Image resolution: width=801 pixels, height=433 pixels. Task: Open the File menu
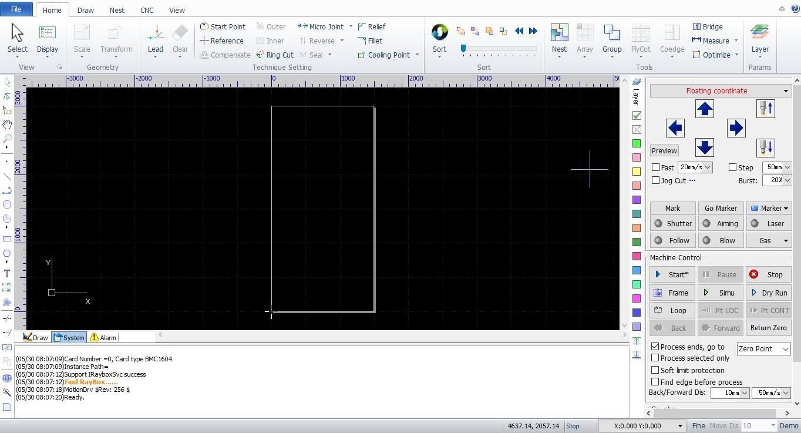pos(16,9)
